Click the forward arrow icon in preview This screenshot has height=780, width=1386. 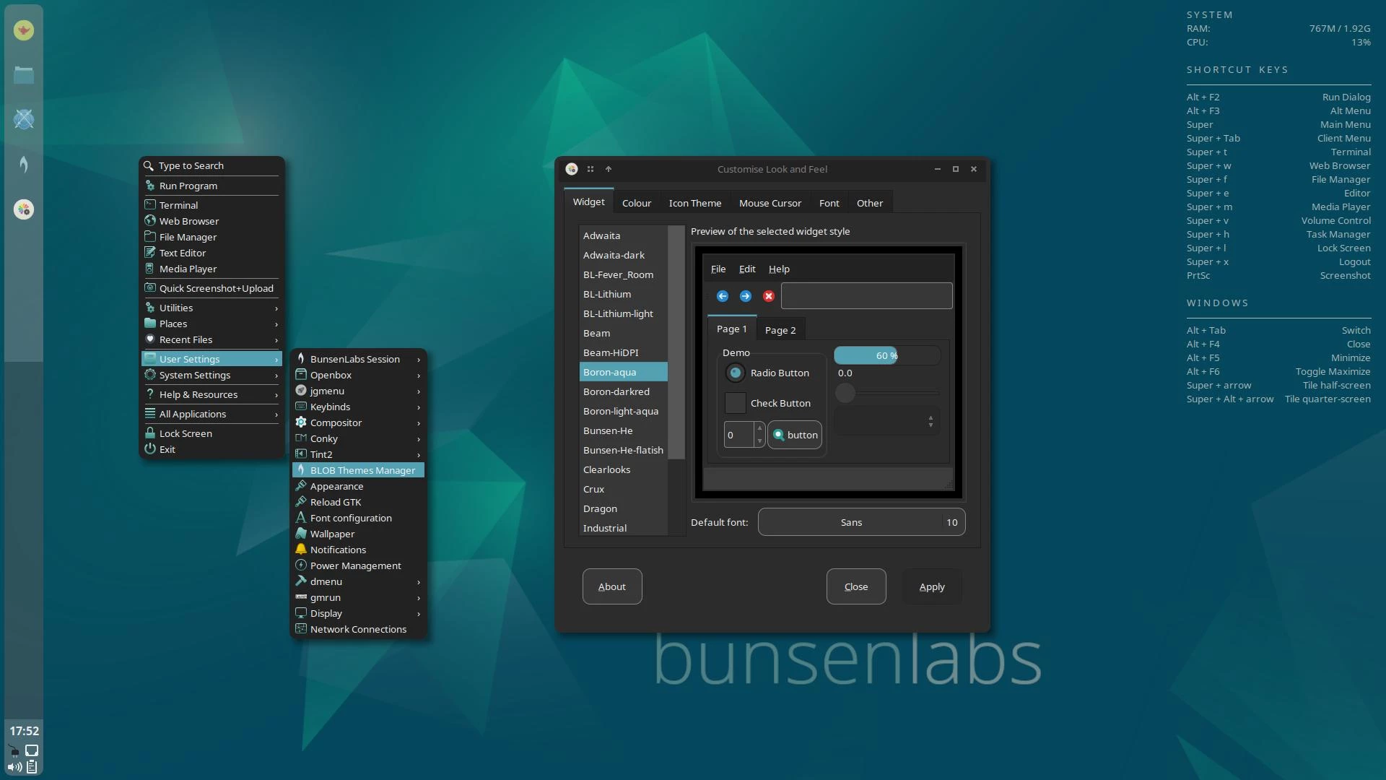pos(745,296)
